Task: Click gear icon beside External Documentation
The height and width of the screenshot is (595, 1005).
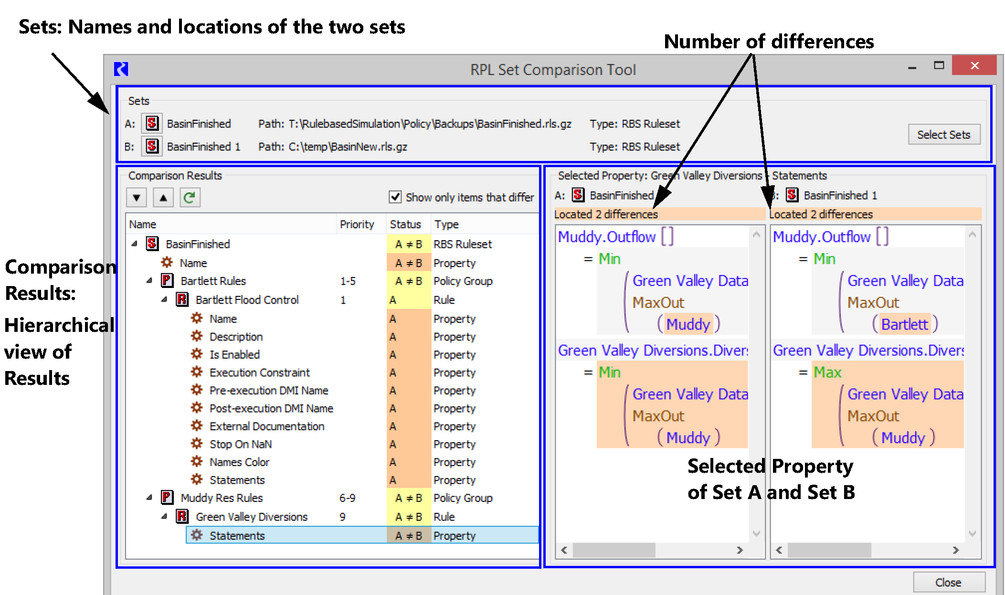Action: coord(197,426)
